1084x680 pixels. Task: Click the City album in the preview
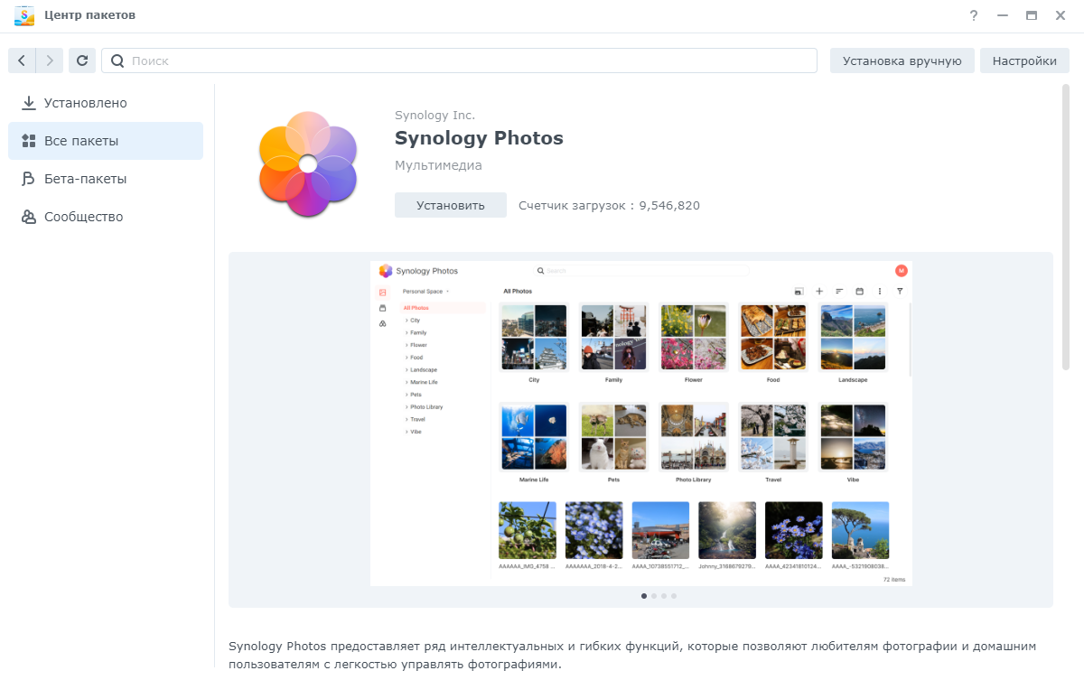click(534, 343)
